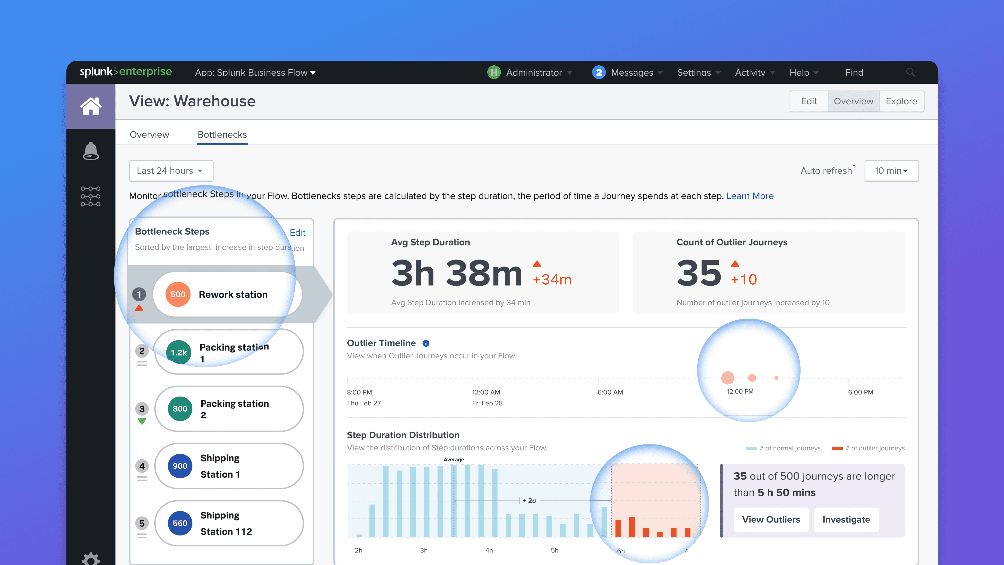Open the Last 24 hours dropdown
The height and width of the screenshot is (565, 1004).
[x=171, y=171]
